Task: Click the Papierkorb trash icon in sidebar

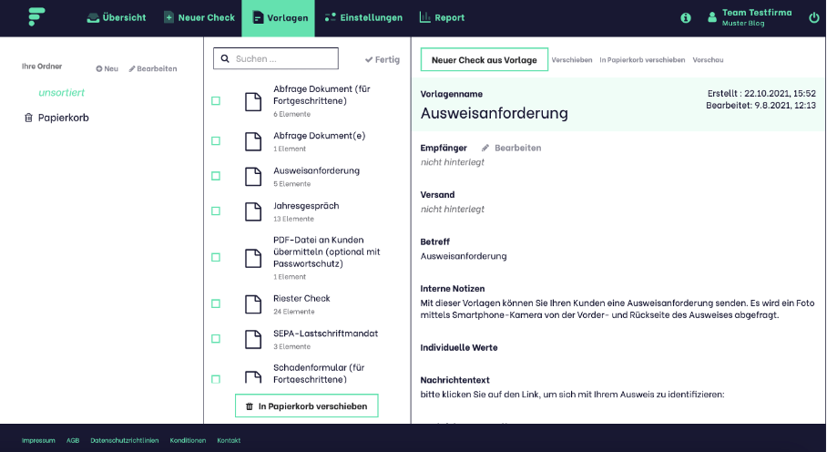Action: click(28, 118)
